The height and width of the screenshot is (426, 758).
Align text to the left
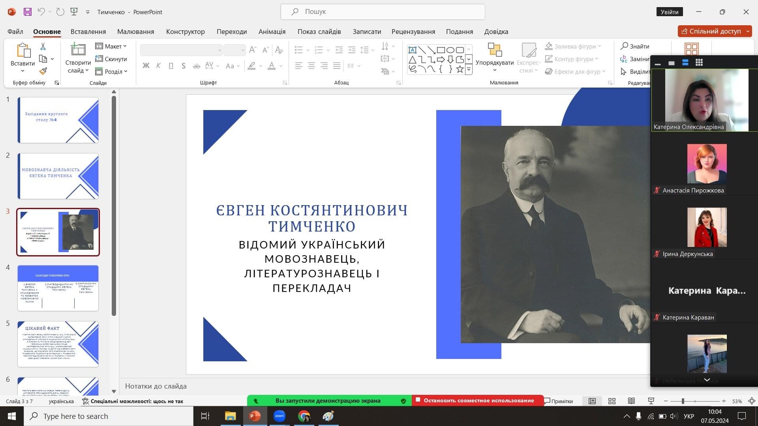(299, 66)
